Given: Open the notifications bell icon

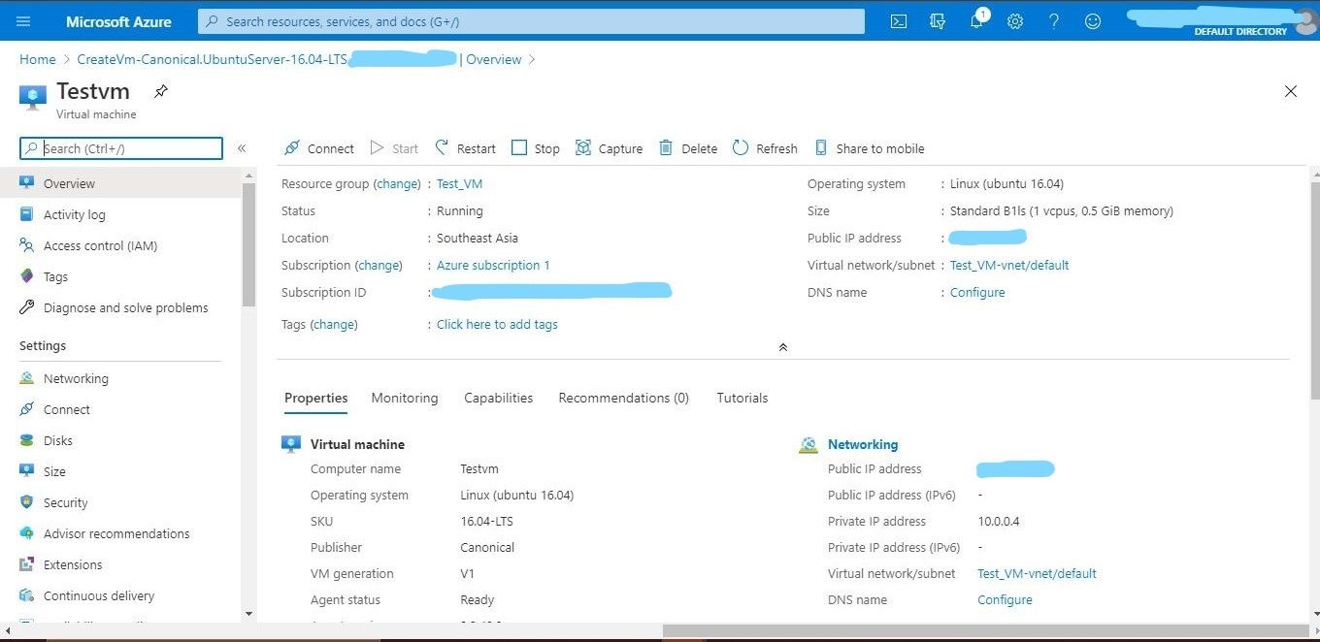Looking at the screenshot, I should coord(976,20).
